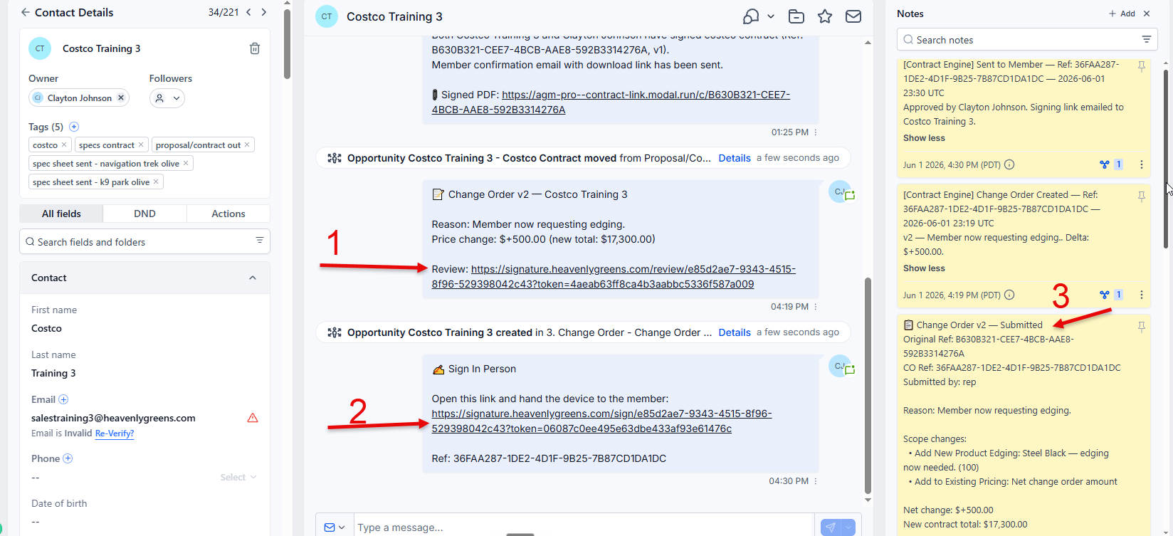
Task: Open menu for the 4:19 PM note
Action: click(1142, 295)
